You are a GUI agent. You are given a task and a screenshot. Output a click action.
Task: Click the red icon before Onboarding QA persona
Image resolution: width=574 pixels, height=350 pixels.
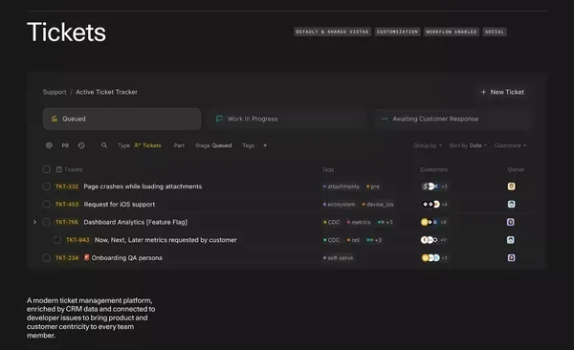tap(87, 257)
